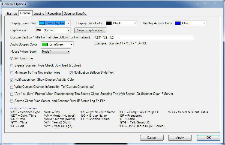Click the "%TT = Time" formatter text
The height and width of the screenshot is (145, 225).
(x=19, y=122)
